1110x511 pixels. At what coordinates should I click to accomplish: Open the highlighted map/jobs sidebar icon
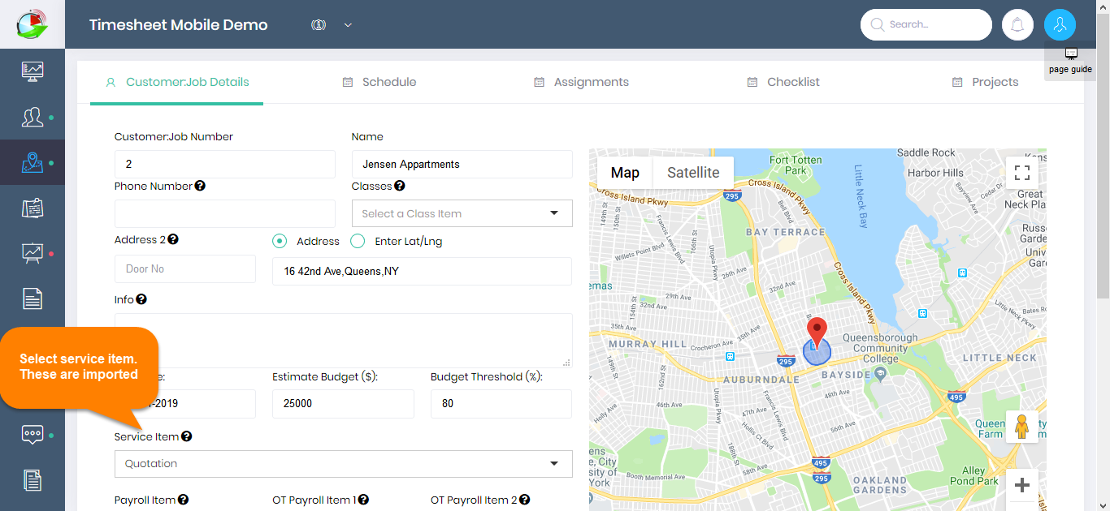point(33,161)
